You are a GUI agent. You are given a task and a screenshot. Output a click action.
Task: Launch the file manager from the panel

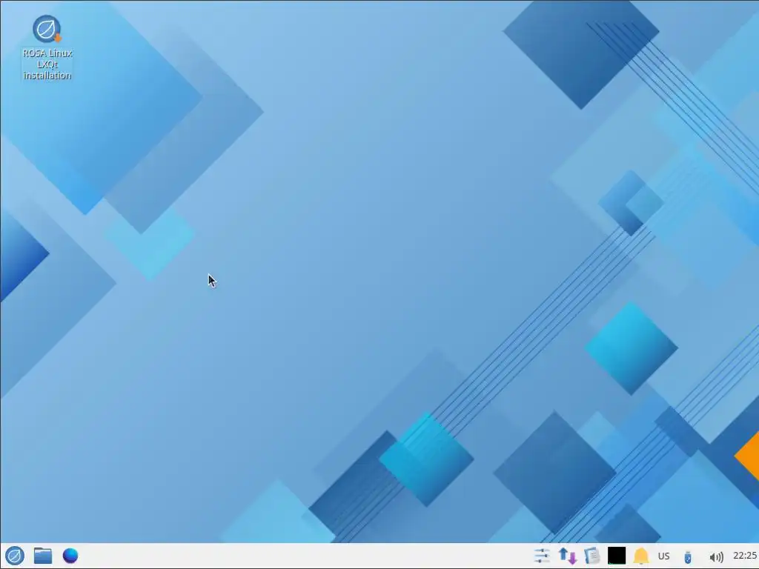point(43,556)
